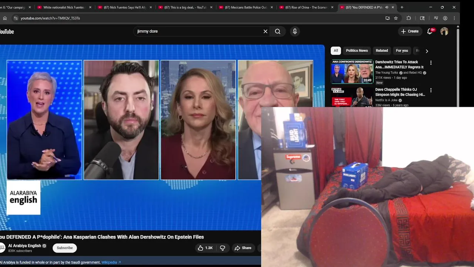Click 'The Young Turks' channel name

click(387, 73)
